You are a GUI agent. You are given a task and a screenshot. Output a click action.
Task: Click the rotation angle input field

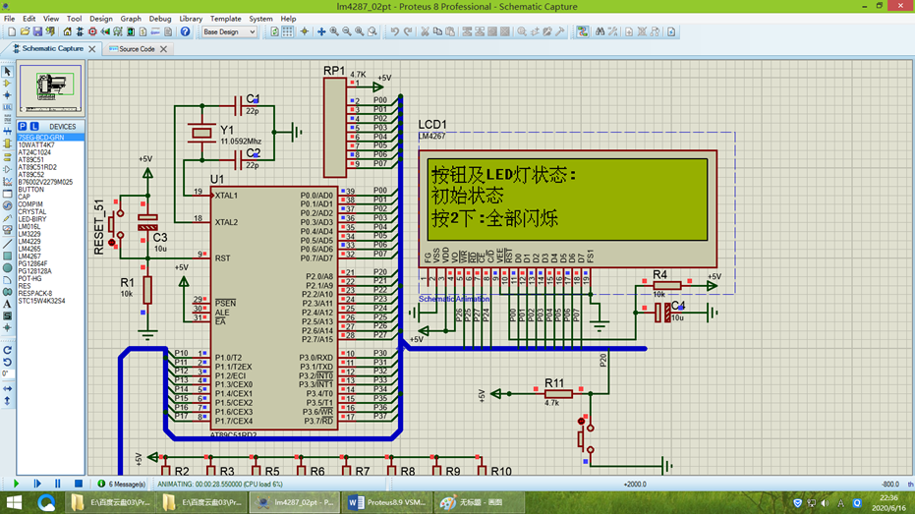[x=7, y=373]
